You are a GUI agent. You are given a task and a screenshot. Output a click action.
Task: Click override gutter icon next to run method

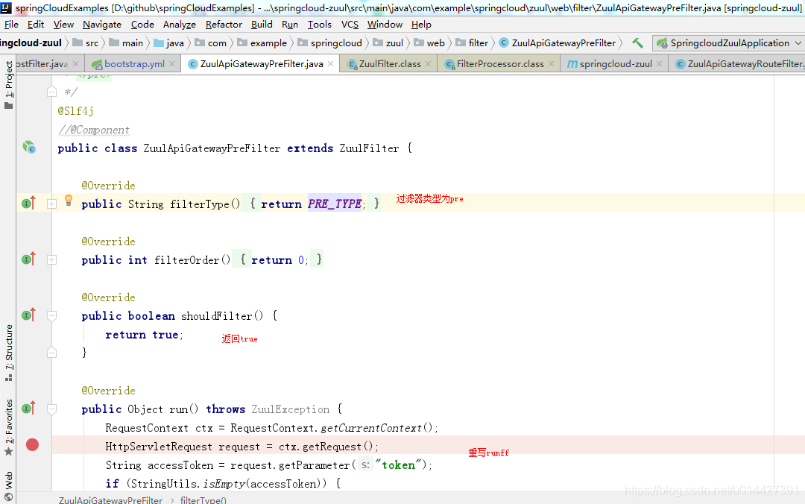29,409
